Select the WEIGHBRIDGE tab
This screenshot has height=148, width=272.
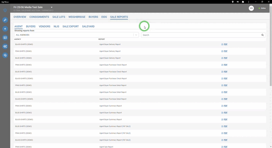tap(77, 17)
